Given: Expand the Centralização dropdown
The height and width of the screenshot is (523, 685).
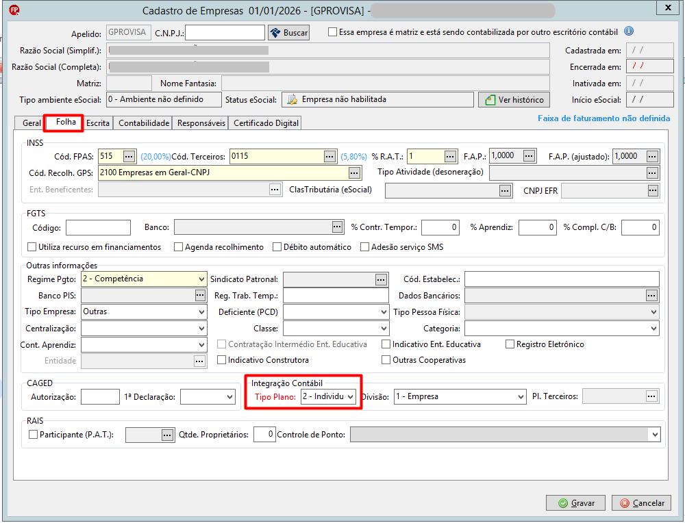Looking at the screenshot, I should click(201, 329).
